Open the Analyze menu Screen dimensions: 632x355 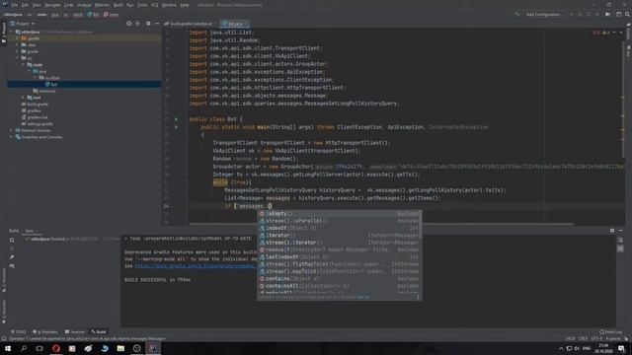point(84,5)
